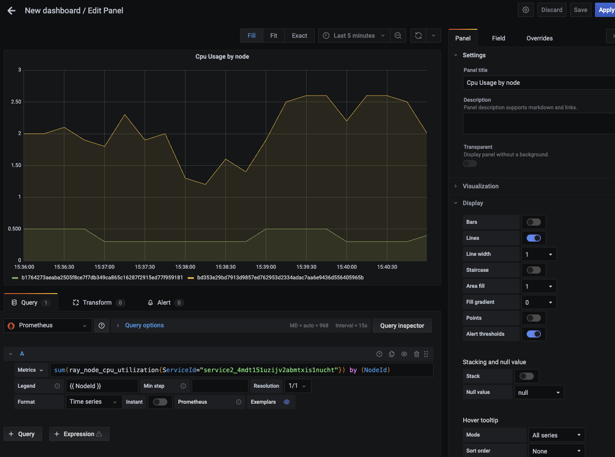Enable the Staircase toggle
615x457 pixels.
tap(534, 270)
